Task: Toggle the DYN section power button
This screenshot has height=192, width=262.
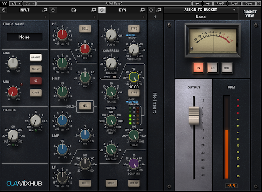Action: [102, 10]
